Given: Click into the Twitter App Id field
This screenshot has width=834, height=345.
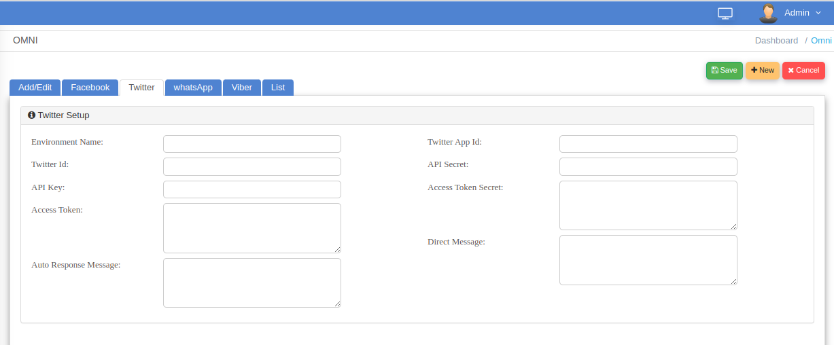Looking at the screenshot, I should pyautogui.click(x=648, y=144).
